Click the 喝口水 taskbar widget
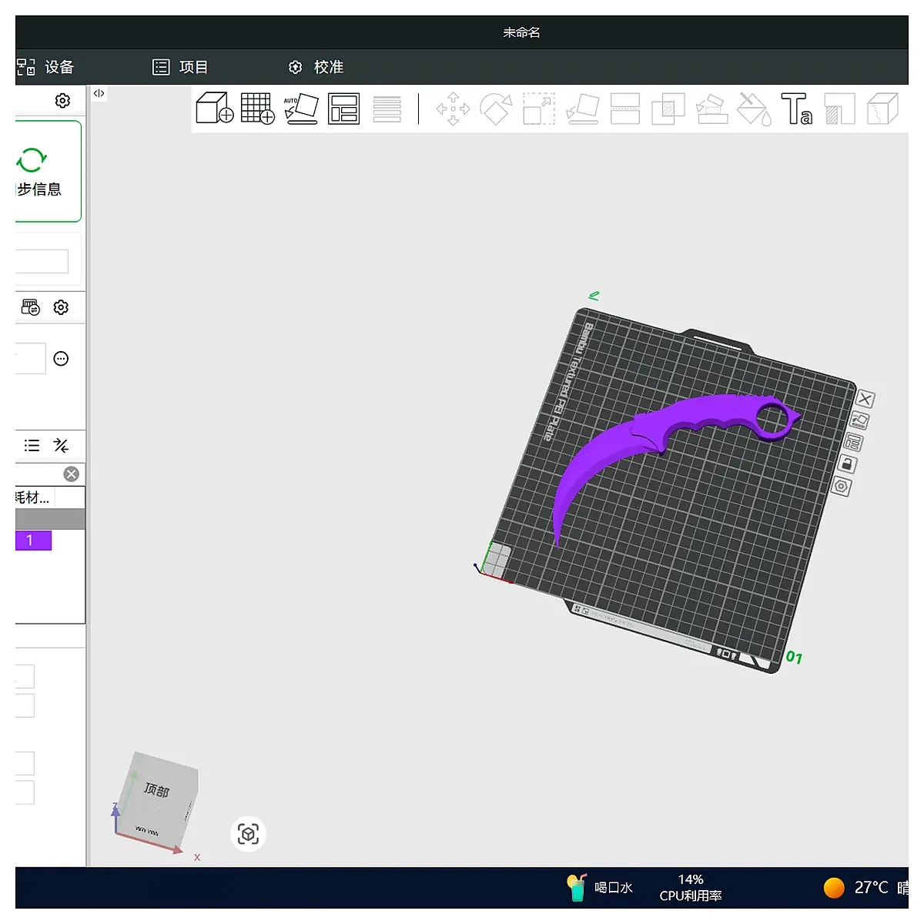This screenshot has height=924, width=924. pos(600,888)
